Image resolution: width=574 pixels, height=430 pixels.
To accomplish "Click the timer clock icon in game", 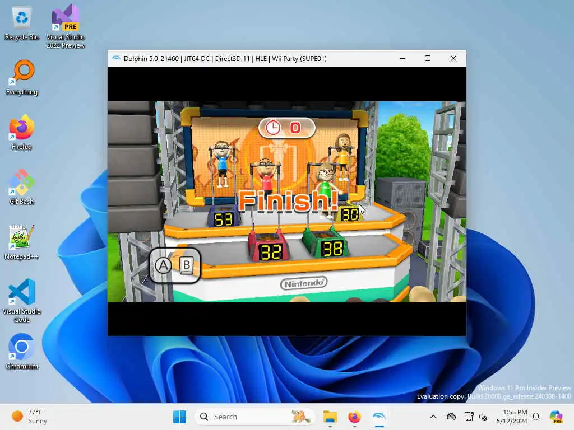I will pyautogui.click(x=273, y=128).
